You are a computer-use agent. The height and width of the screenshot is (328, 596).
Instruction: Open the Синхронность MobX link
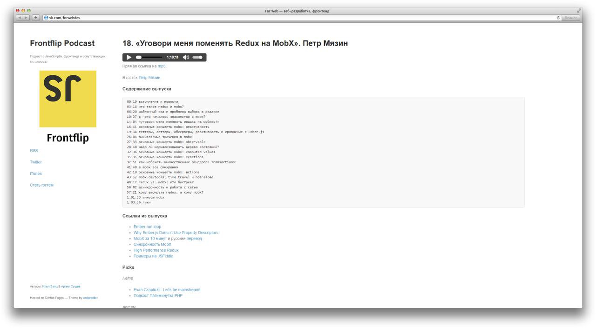(152, 244)
